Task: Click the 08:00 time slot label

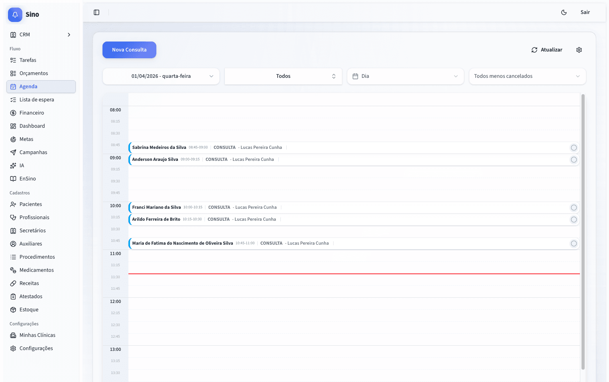Action: 115,110
